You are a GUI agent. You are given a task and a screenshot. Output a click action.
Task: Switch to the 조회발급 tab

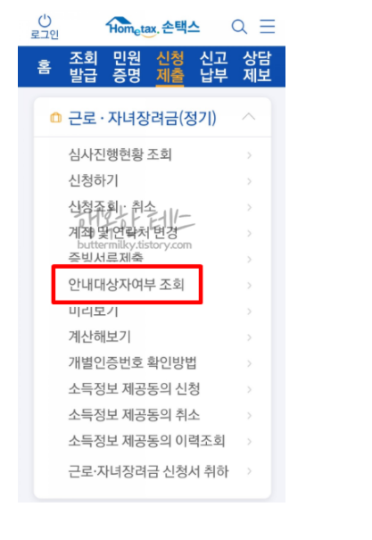pyautogui.click(x=83, y=66)
